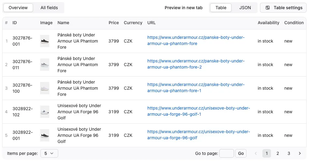Click ID cell 3027876-001

22,41
